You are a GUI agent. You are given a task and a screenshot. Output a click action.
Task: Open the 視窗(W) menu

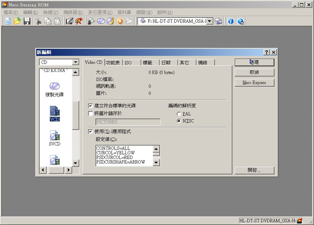tap(144, 13)
